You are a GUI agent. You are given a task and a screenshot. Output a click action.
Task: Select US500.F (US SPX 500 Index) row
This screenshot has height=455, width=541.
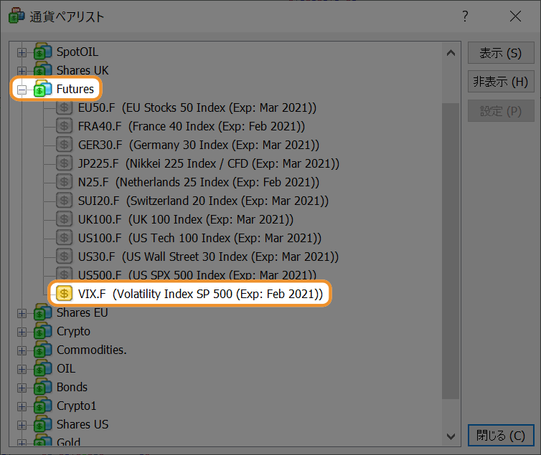click(197, 274)
